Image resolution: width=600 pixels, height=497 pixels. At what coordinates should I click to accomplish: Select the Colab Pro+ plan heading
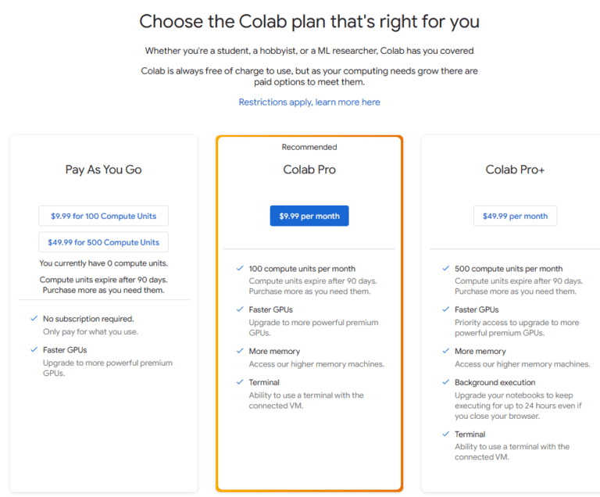pyautogui.click(x=515, y=170)
